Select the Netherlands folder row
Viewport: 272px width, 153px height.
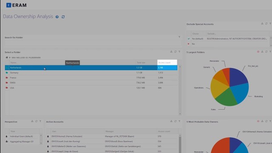pos(91,68)
